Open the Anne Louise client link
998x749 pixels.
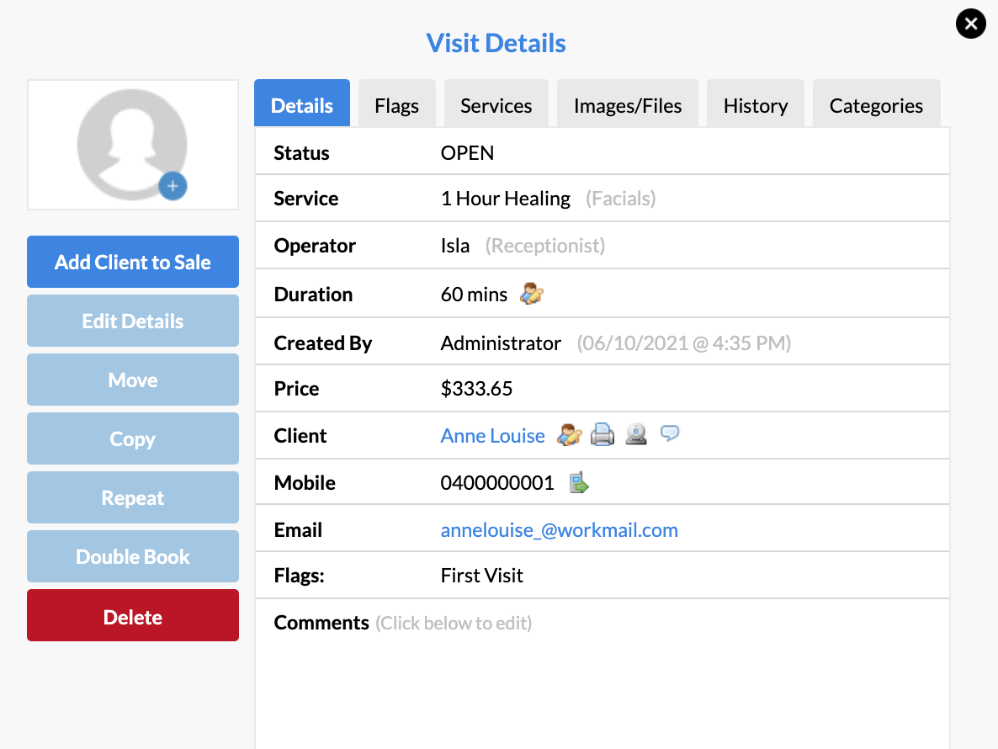click(x=492, y=435)
